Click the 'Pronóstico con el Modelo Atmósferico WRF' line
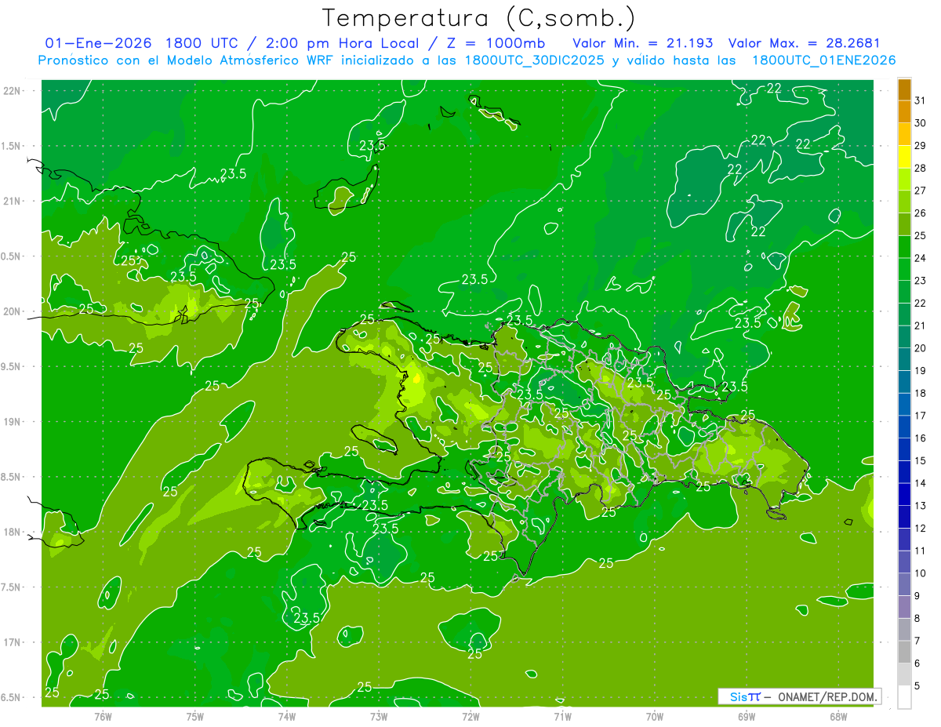 pyautogui.click(x=187, y=60)
